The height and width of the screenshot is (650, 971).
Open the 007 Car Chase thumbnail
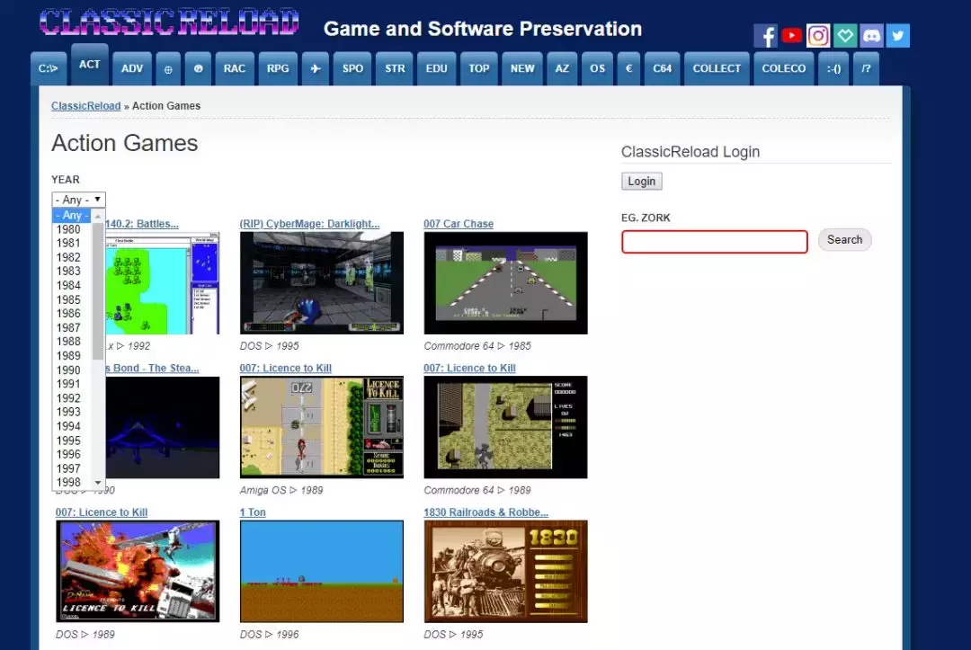[x=505, y=283]
